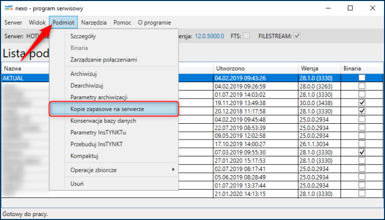
Task: Click Archiwizuj menu entry
Action: point(114,74)
